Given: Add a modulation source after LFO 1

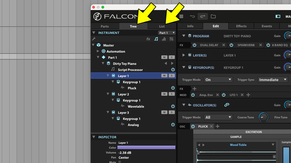Looking at the screenshot, I should pos(248,95).
